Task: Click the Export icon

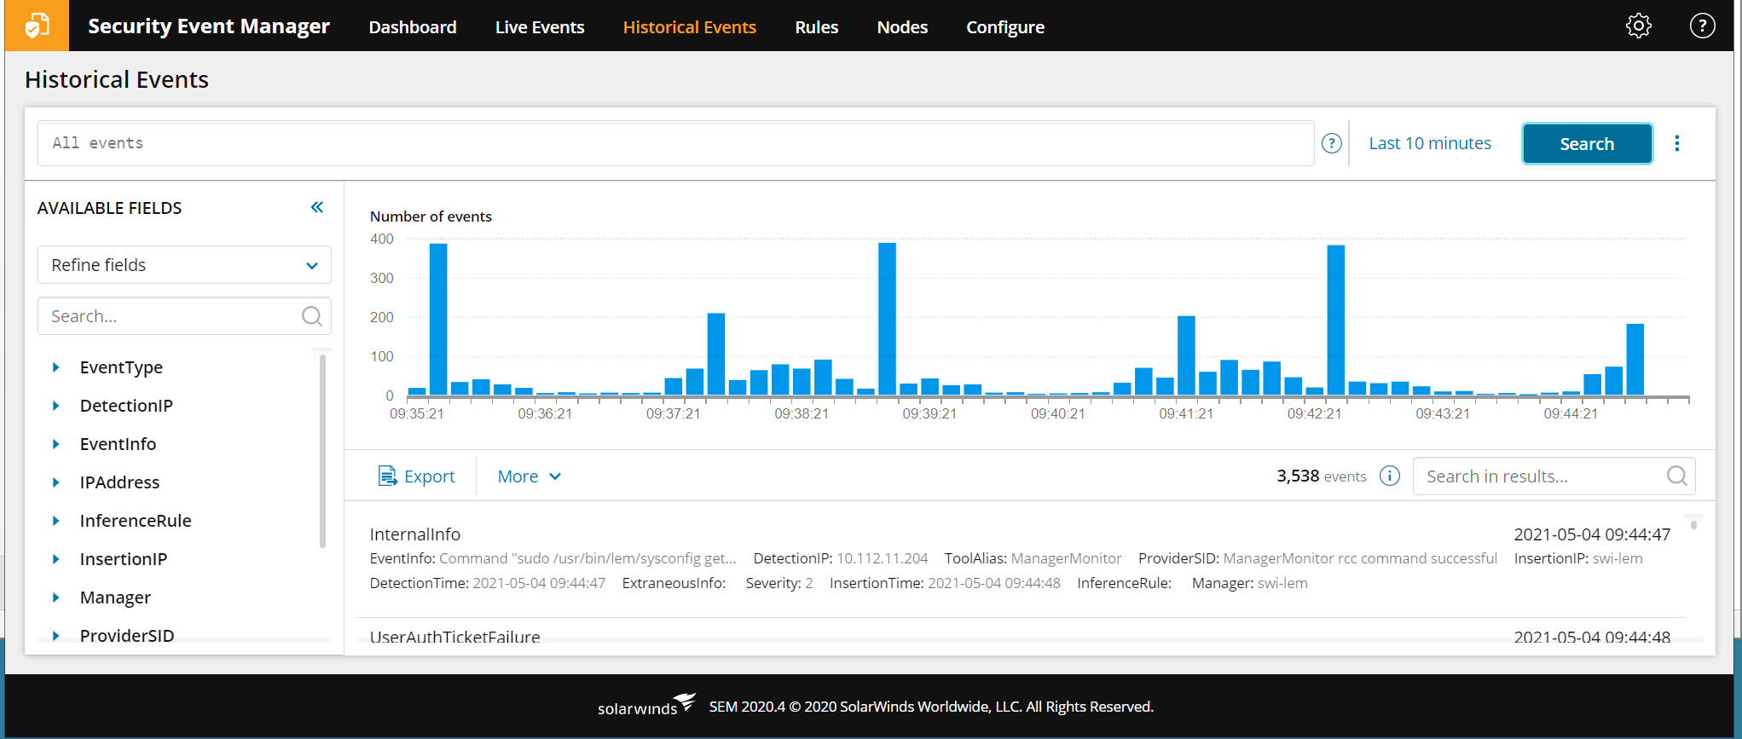Action: (x=387, y=476)
